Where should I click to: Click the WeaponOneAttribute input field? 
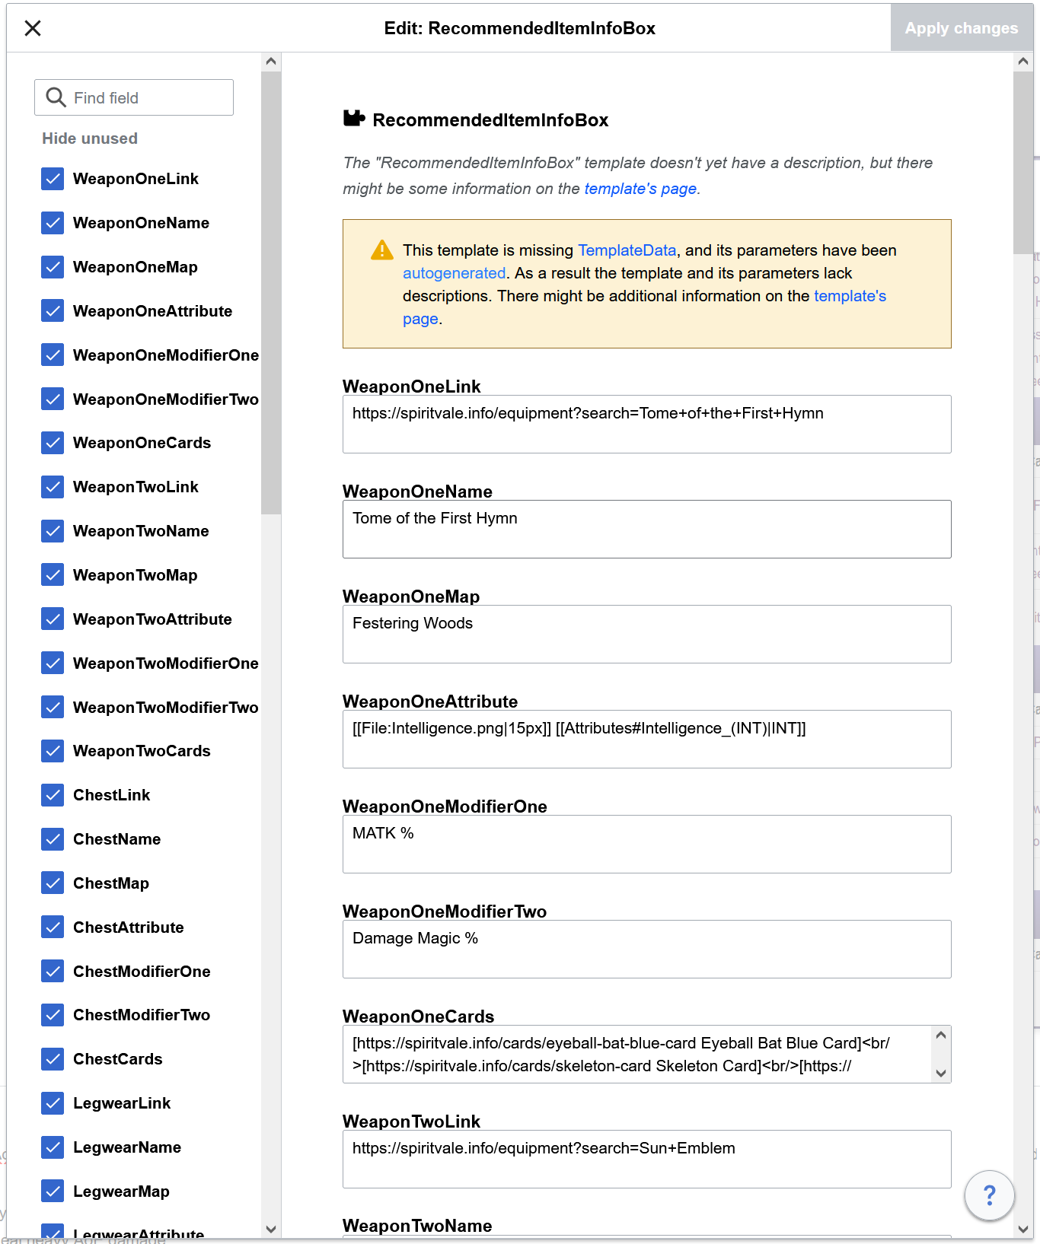click(x=647, y=740)
